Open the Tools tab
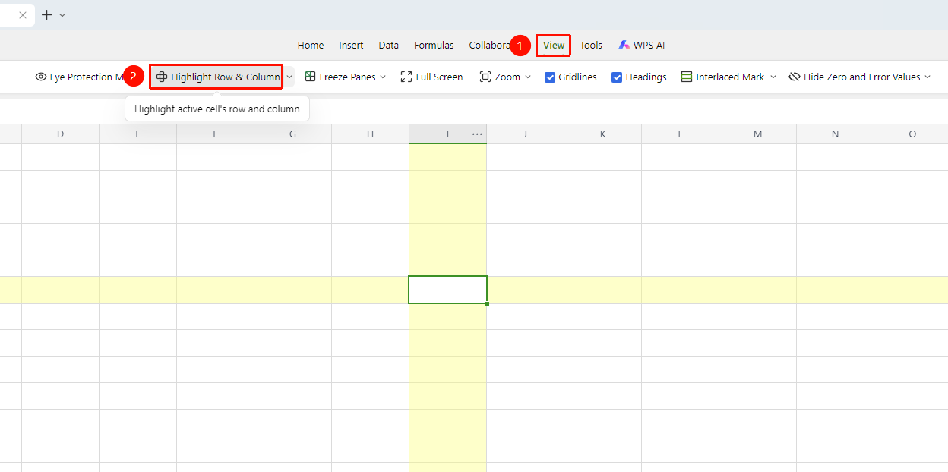 coord(591,45)
